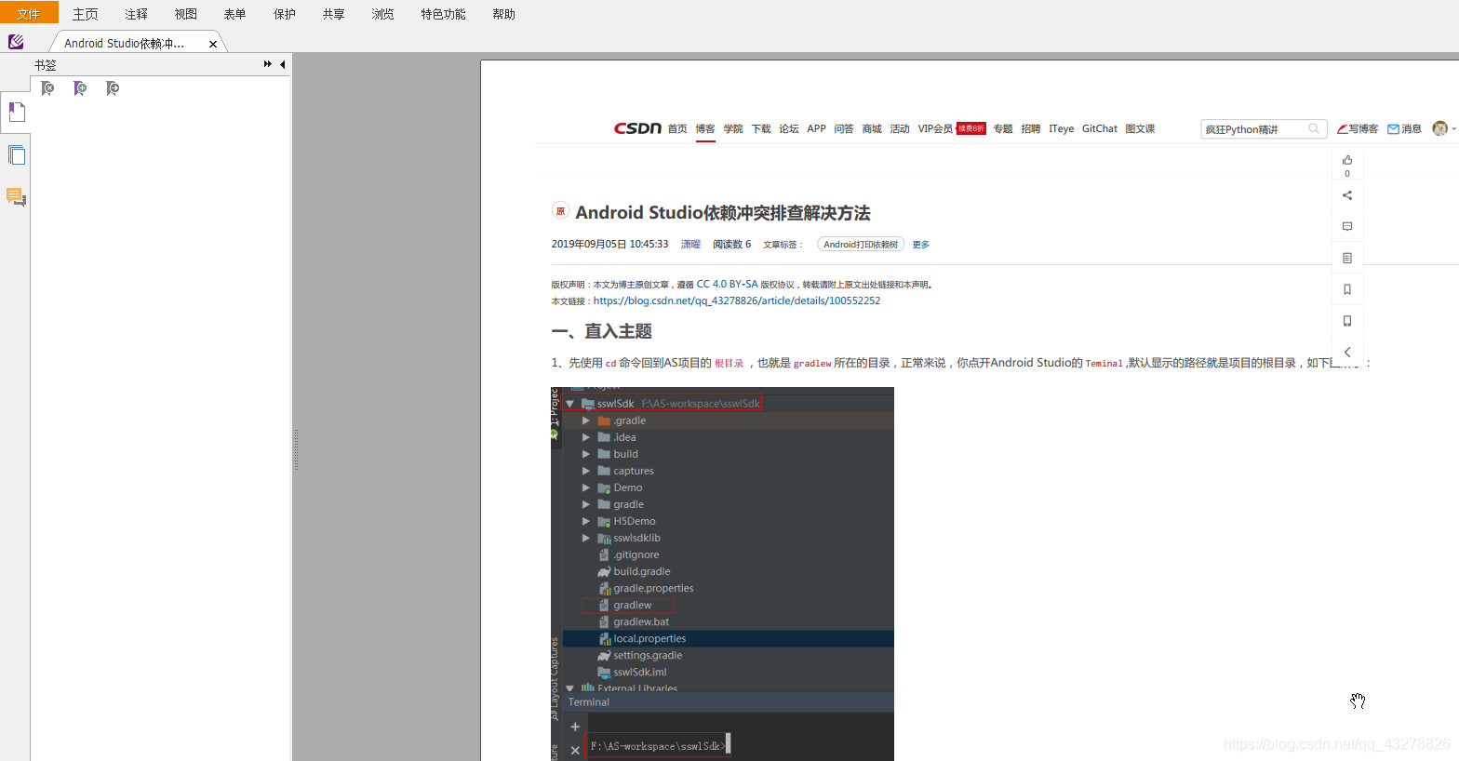Click the GitChat link in CSDN navigation

tap(1100, 129)
